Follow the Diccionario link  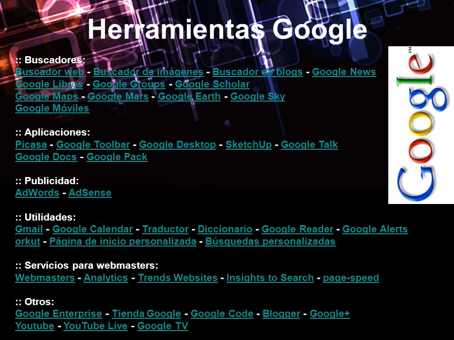coord(225,229)
